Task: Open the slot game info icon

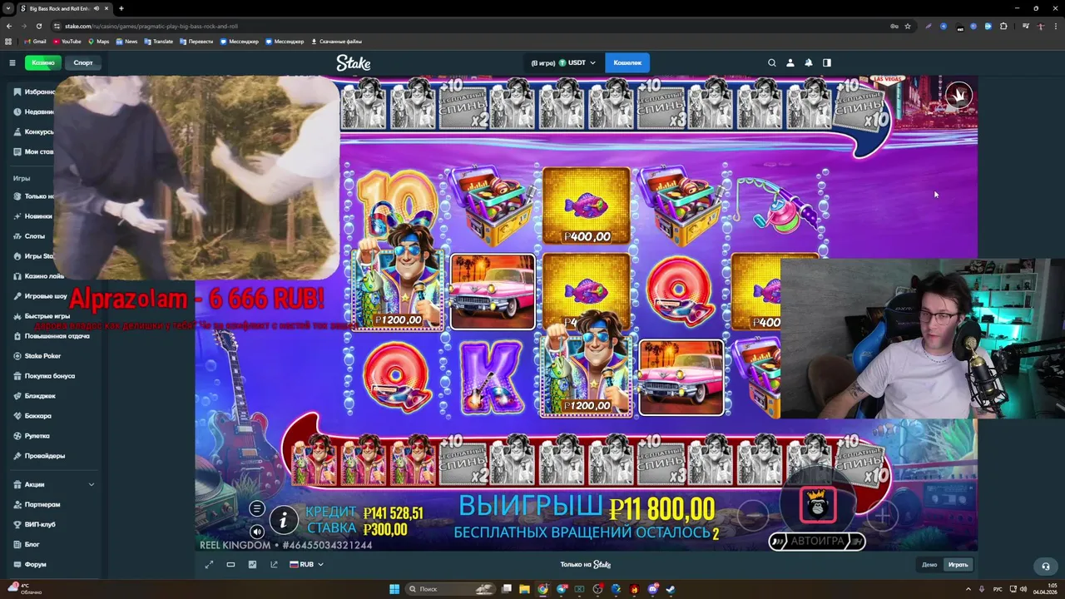Action: (x=283, y=520)
